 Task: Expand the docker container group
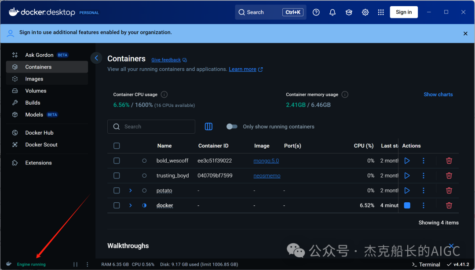pyautogui.click(x=131, y=205)
